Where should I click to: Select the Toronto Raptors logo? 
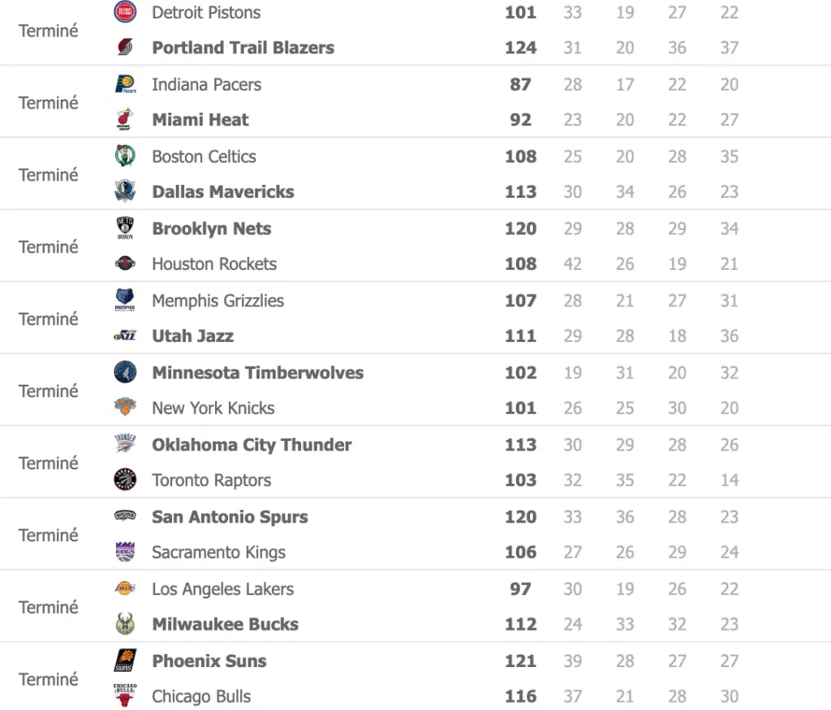coord(125,480)
